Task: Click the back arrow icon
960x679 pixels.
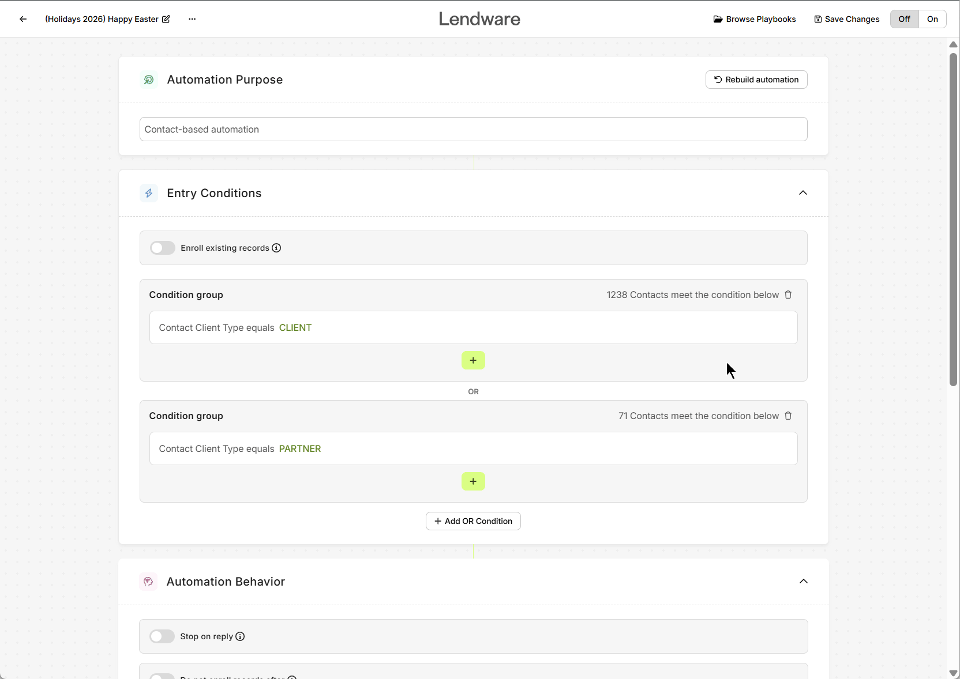Action: [x=23, y=19]
